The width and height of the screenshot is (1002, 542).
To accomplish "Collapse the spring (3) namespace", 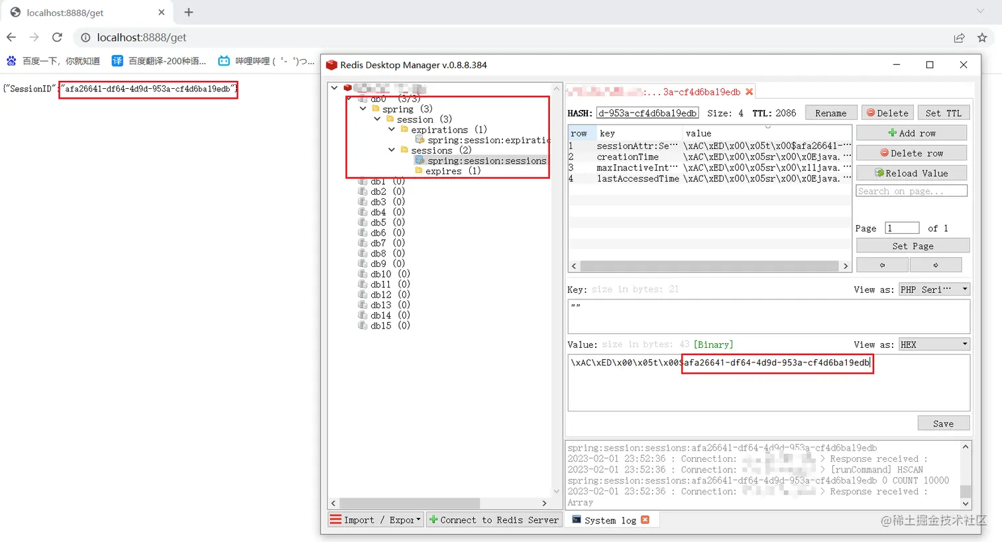I will click(x=363, y=109).
